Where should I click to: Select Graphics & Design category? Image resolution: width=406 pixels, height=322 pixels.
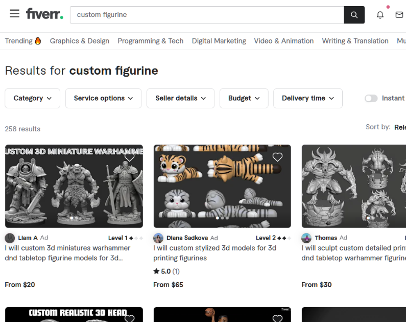pyautogui.click(x=80, y=41)
